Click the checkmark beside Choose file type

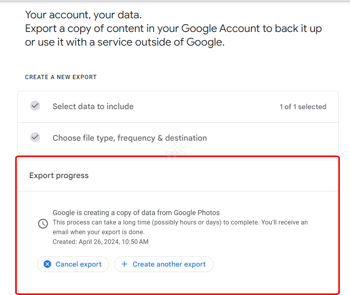pyautogui.click(x=35, y=138)
